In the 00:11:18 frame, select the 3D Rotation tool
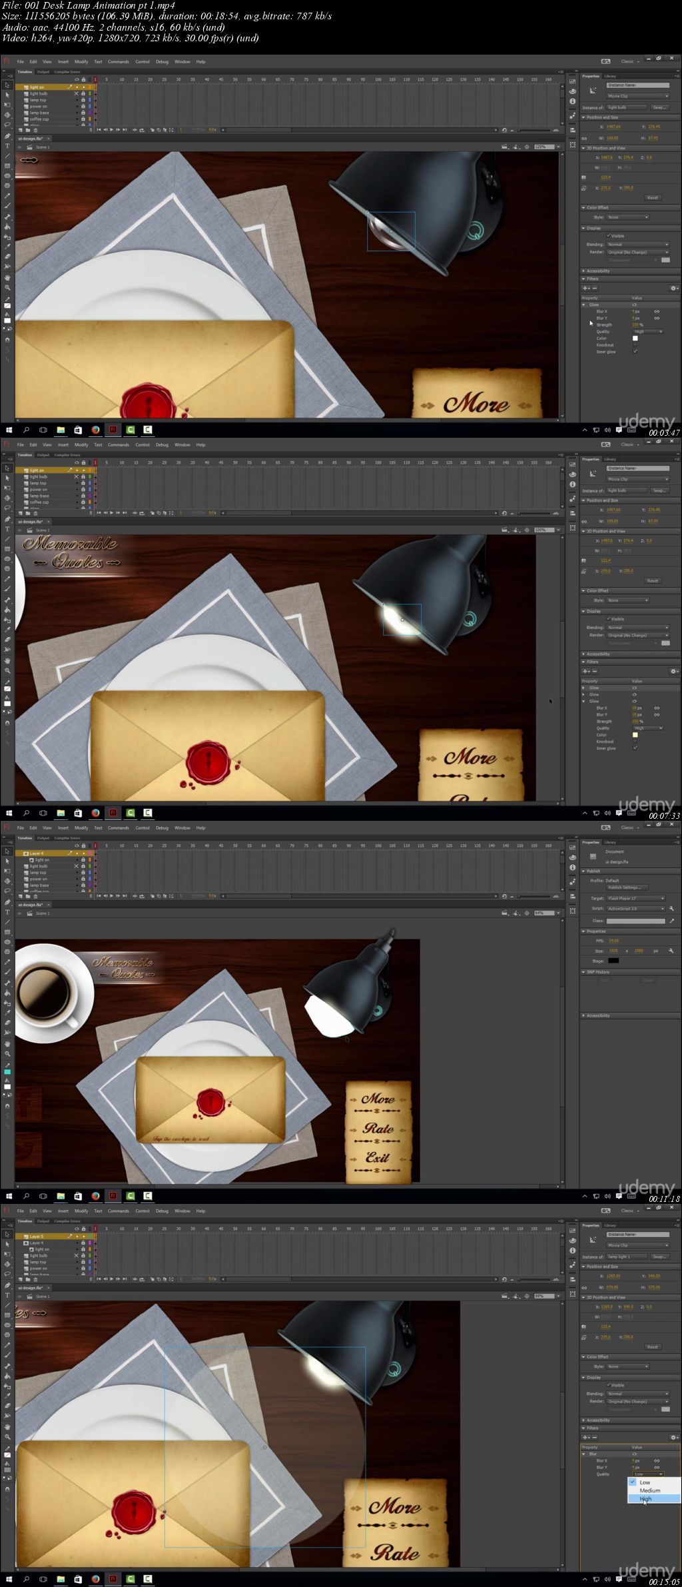This screenshot has width=682, height=1587. 7,881
